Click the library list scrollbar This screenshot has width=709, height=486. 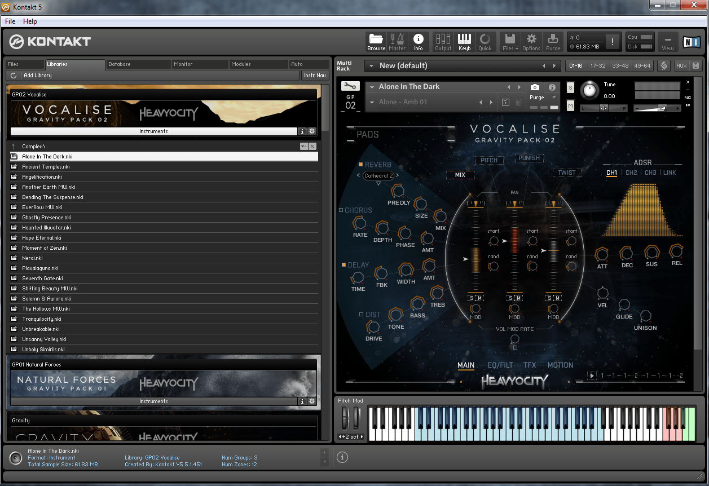click(x=325, y=107)
